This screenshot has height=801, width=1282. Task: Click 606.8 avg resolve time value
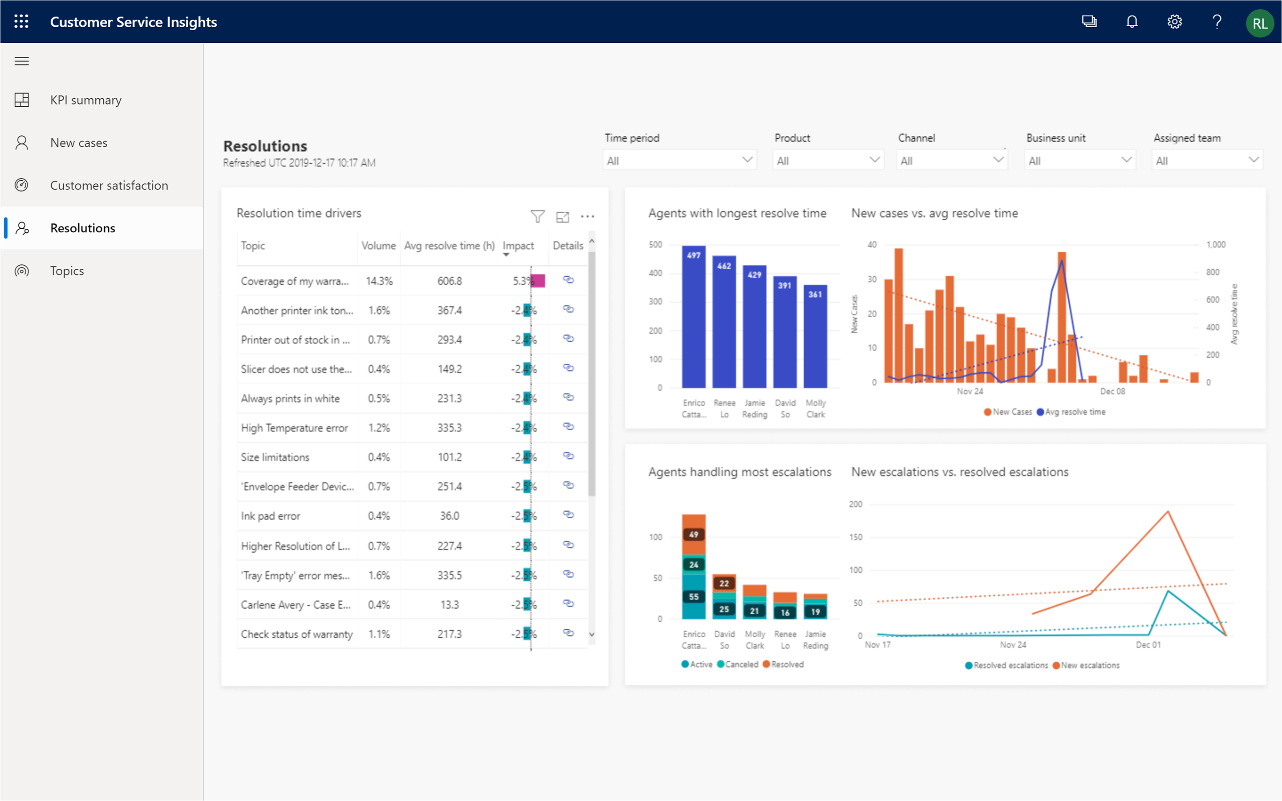click(449, 281)
